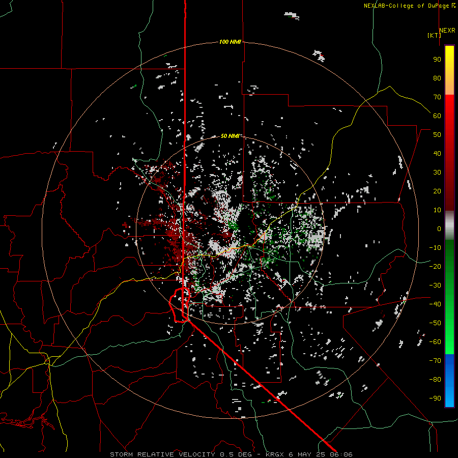Select the 40 value on the velocity scale

tap(437, 154)
